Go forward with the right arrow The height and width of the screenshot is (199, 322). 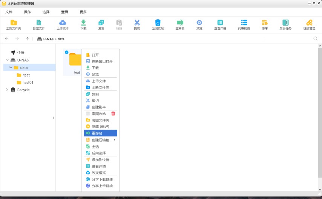tap(17, 38)
